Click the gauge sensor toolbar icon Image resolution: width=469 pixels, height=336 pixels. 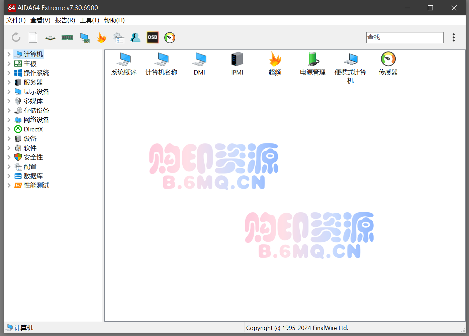click(x=170, y=37)
